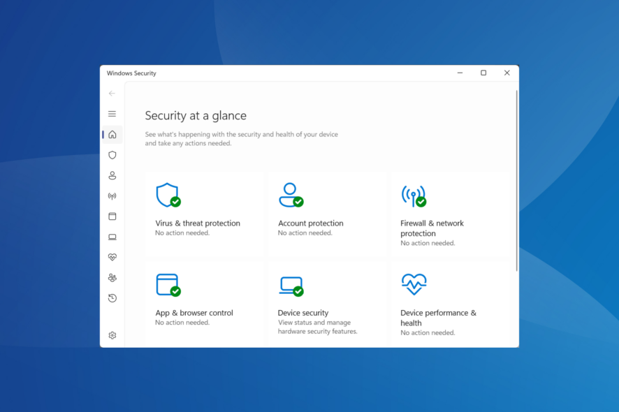Click 'No action needed.' under Account protection

305,233
